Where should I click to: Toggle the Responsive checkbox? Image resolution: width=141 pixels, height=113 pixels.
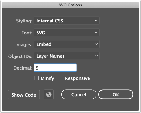point(61,78)
